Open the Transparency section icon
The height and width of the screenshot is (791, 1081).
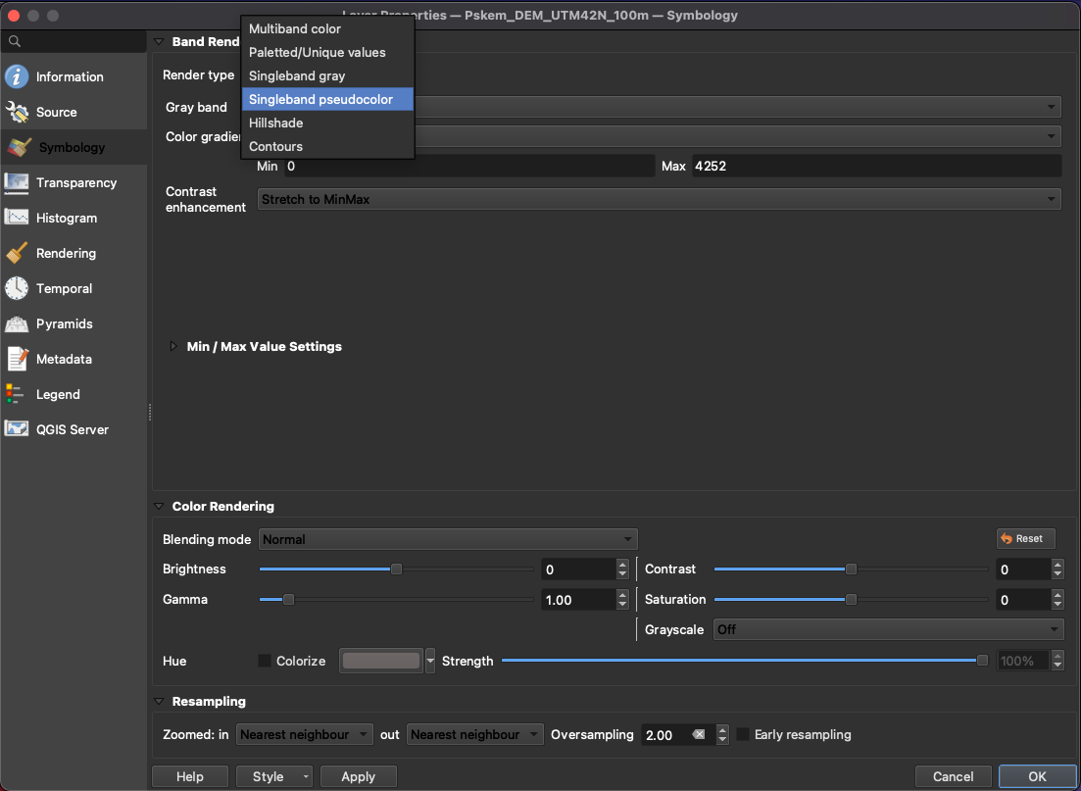17,182
